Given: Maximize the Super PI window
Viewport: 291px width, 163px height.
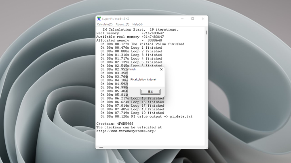Looking at the screenshot, I should point(192,19).
